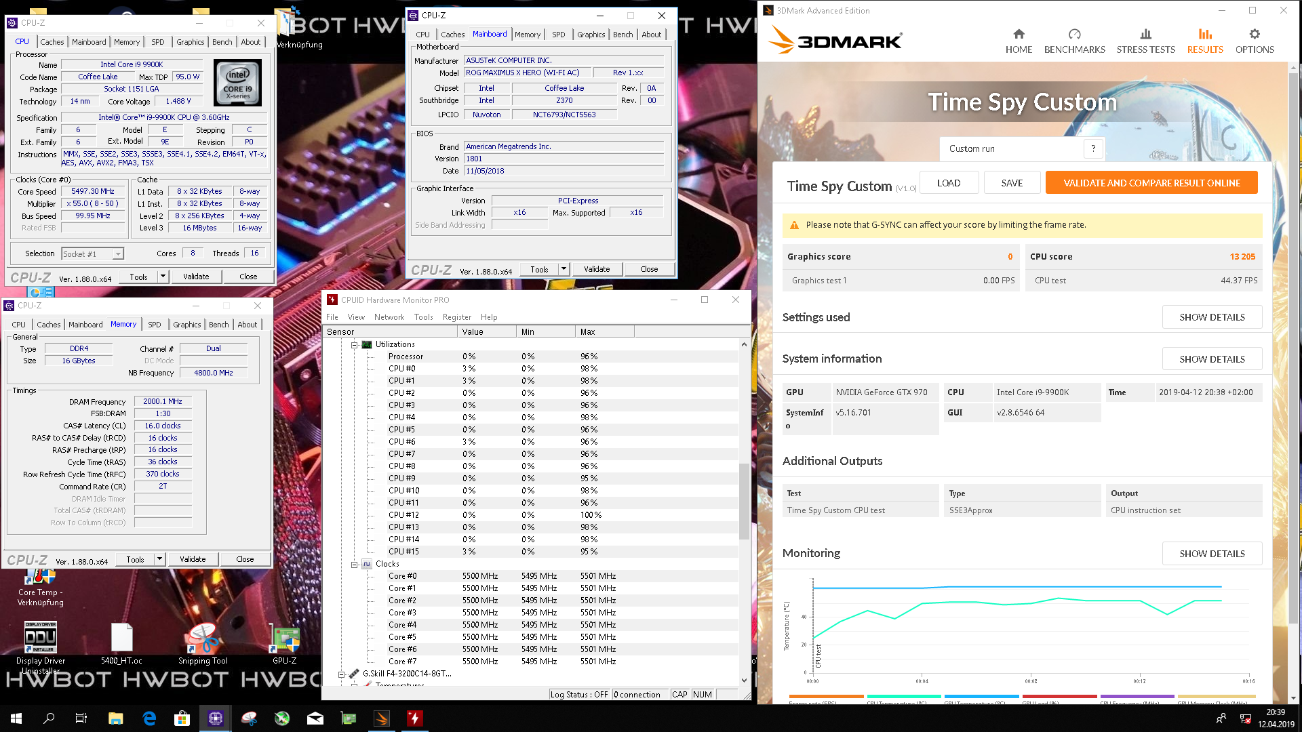1302x732 pixels.
Task: Click Validate in the Mainboard CPU-Z window
Action: (597, 269)
